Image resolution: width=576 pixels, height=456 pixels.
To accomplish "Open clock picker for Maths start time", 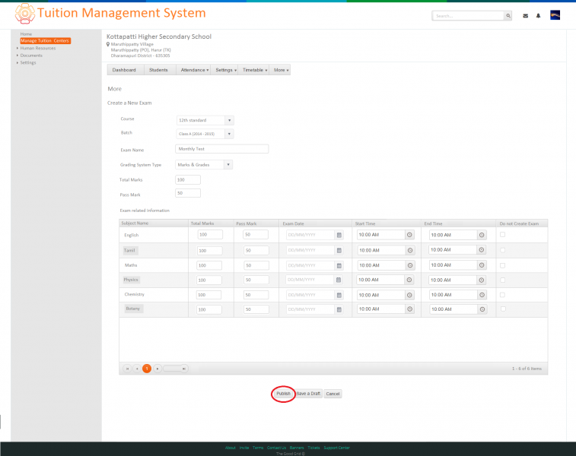I will 410,265.
